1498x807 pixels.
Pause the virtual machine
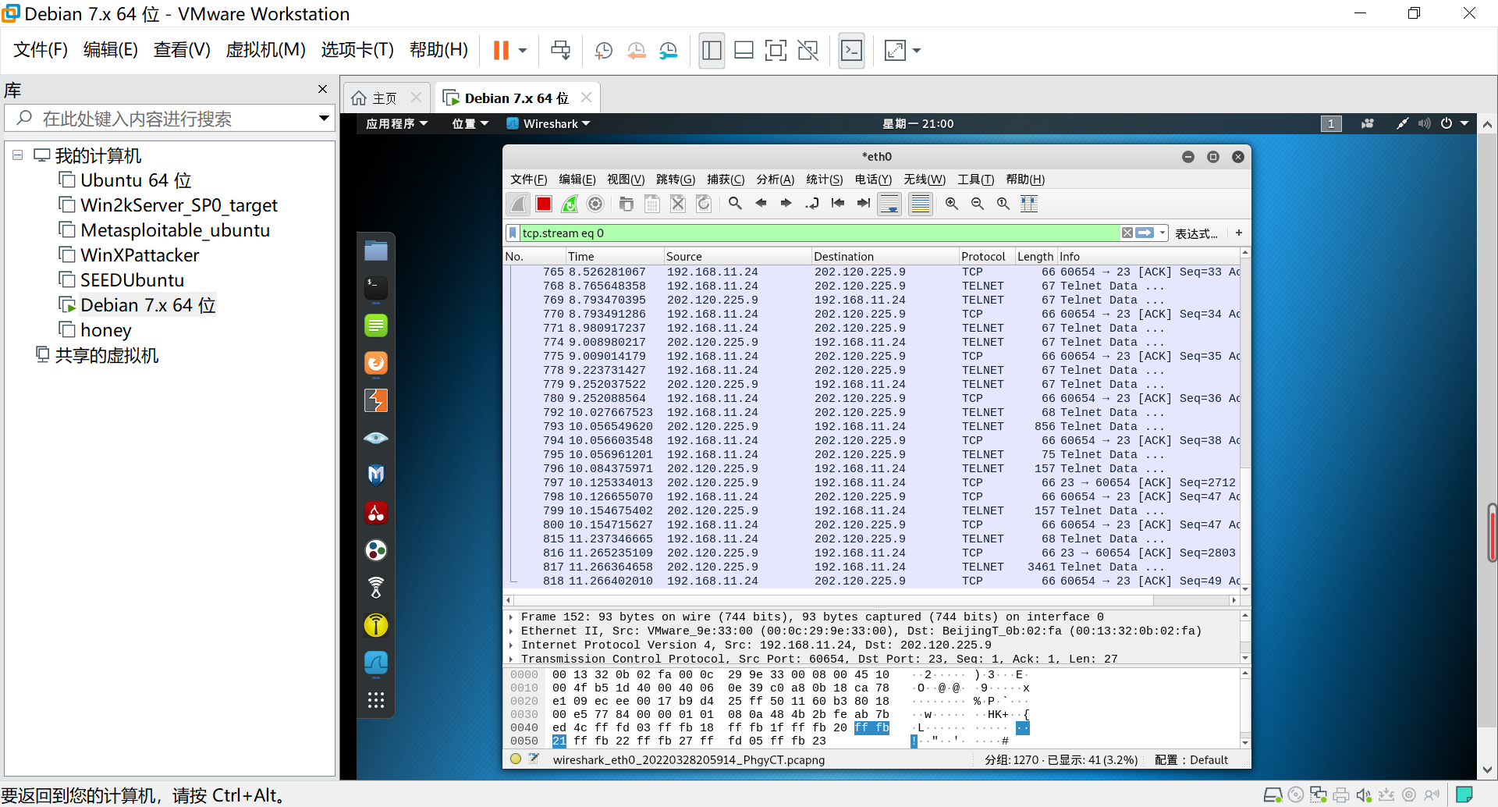[501, 51]
